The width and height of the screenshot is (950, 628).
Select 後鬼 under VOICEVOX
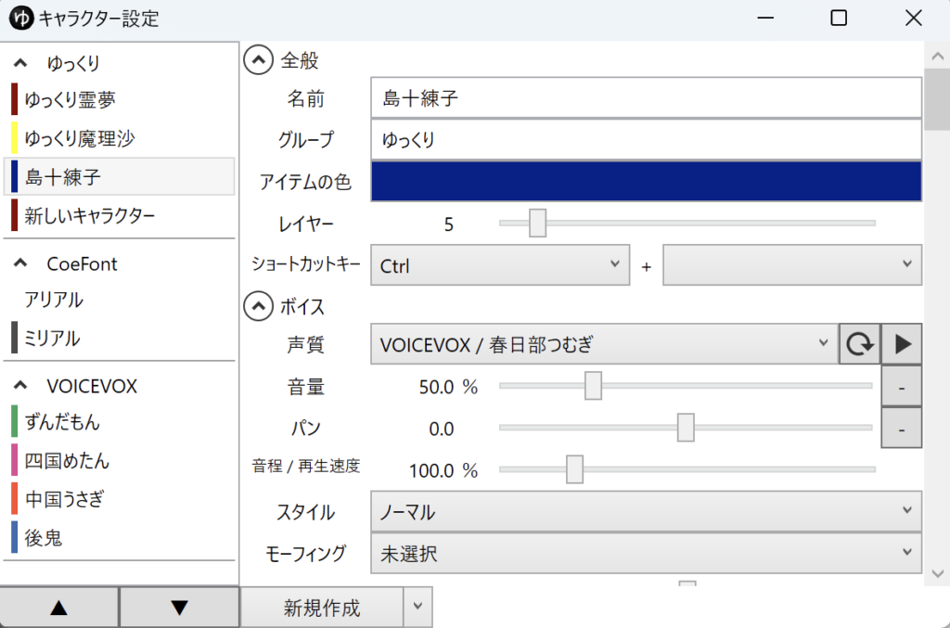coord(120,538)
